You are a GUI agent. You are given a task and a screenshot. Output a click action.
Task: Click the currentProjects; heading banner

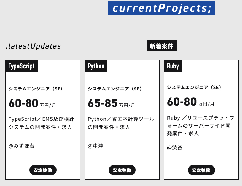click(162, 8)
